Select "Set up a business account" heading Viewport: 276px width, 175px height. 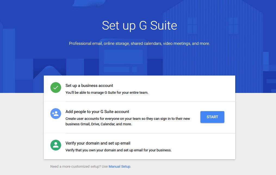(x=89, y=86)
